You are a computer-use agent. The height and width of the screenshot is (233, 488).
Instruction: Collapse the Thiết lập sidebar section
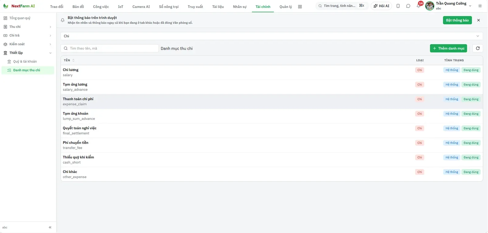tap(27, 53)
